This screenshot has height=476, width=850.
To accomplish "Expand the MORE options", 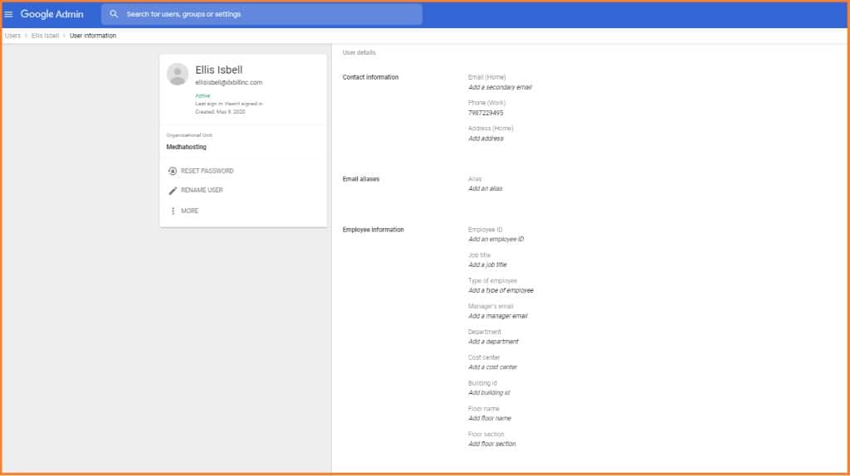I will click(189, 211).
